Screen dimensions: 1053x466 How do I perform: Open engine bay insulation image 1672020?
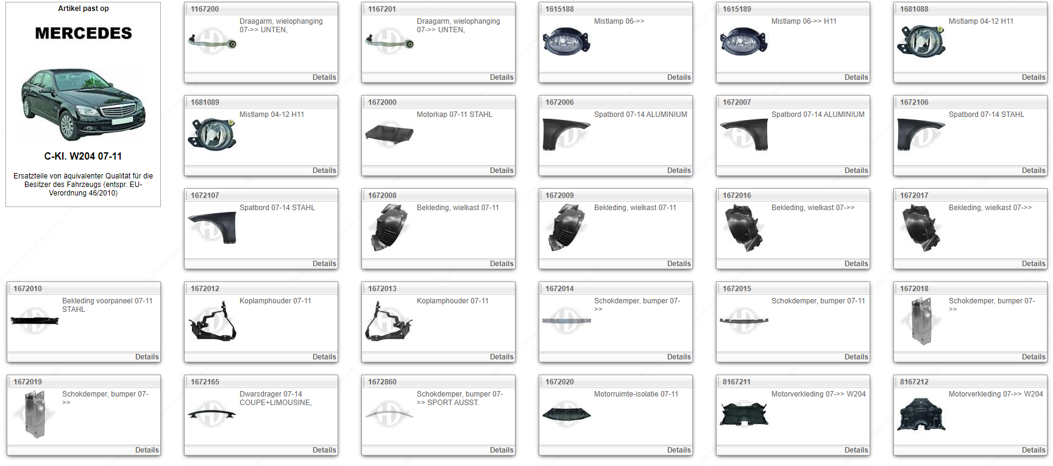click(x=567, y=414)
